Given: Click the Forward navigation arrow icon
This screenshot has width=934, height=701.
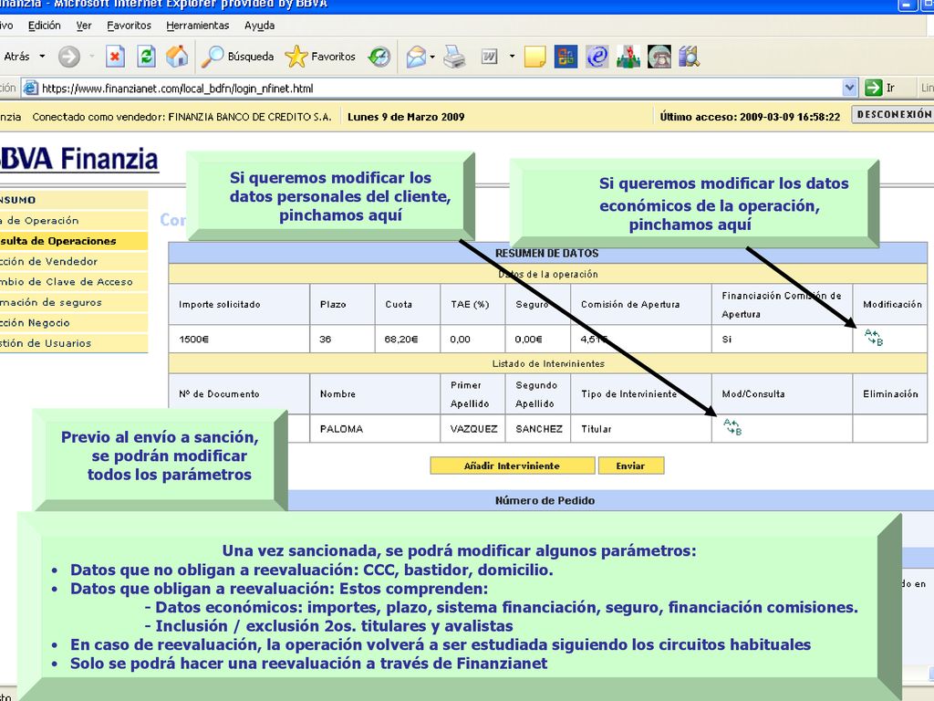Looking at the screenshot, I should pyautogui.click(x=69, y=57).
